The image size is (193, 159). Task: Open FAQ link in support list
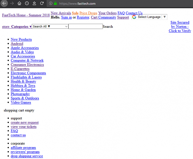[x=14, y=131]
